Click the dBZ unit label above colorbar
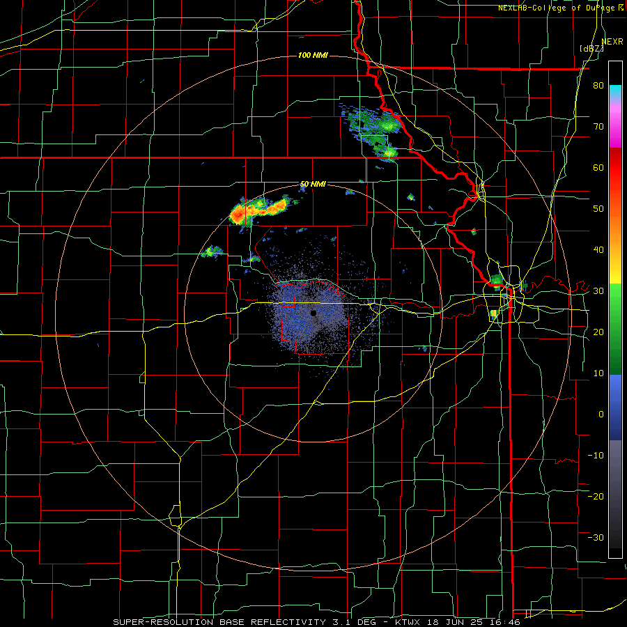Screen dimensions: 627x627 pyautogui.click(x=591, y=48)
